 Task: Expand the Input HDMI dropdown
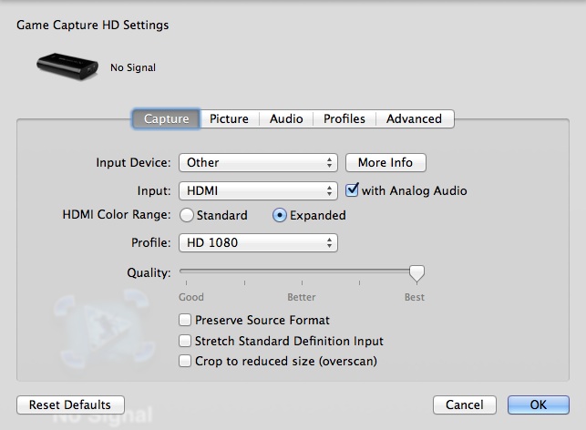(x=258, y=190)
